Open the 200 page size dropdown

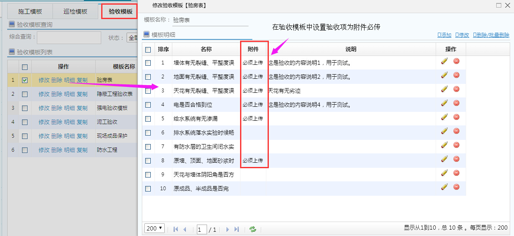click(x=155, y=229)
